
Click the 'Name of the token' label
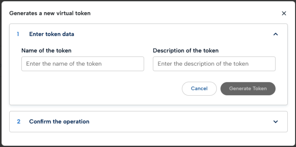pos(46,51)
